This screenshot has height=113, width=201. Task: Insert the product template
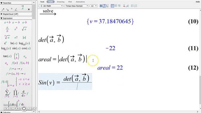click(16, 93)
